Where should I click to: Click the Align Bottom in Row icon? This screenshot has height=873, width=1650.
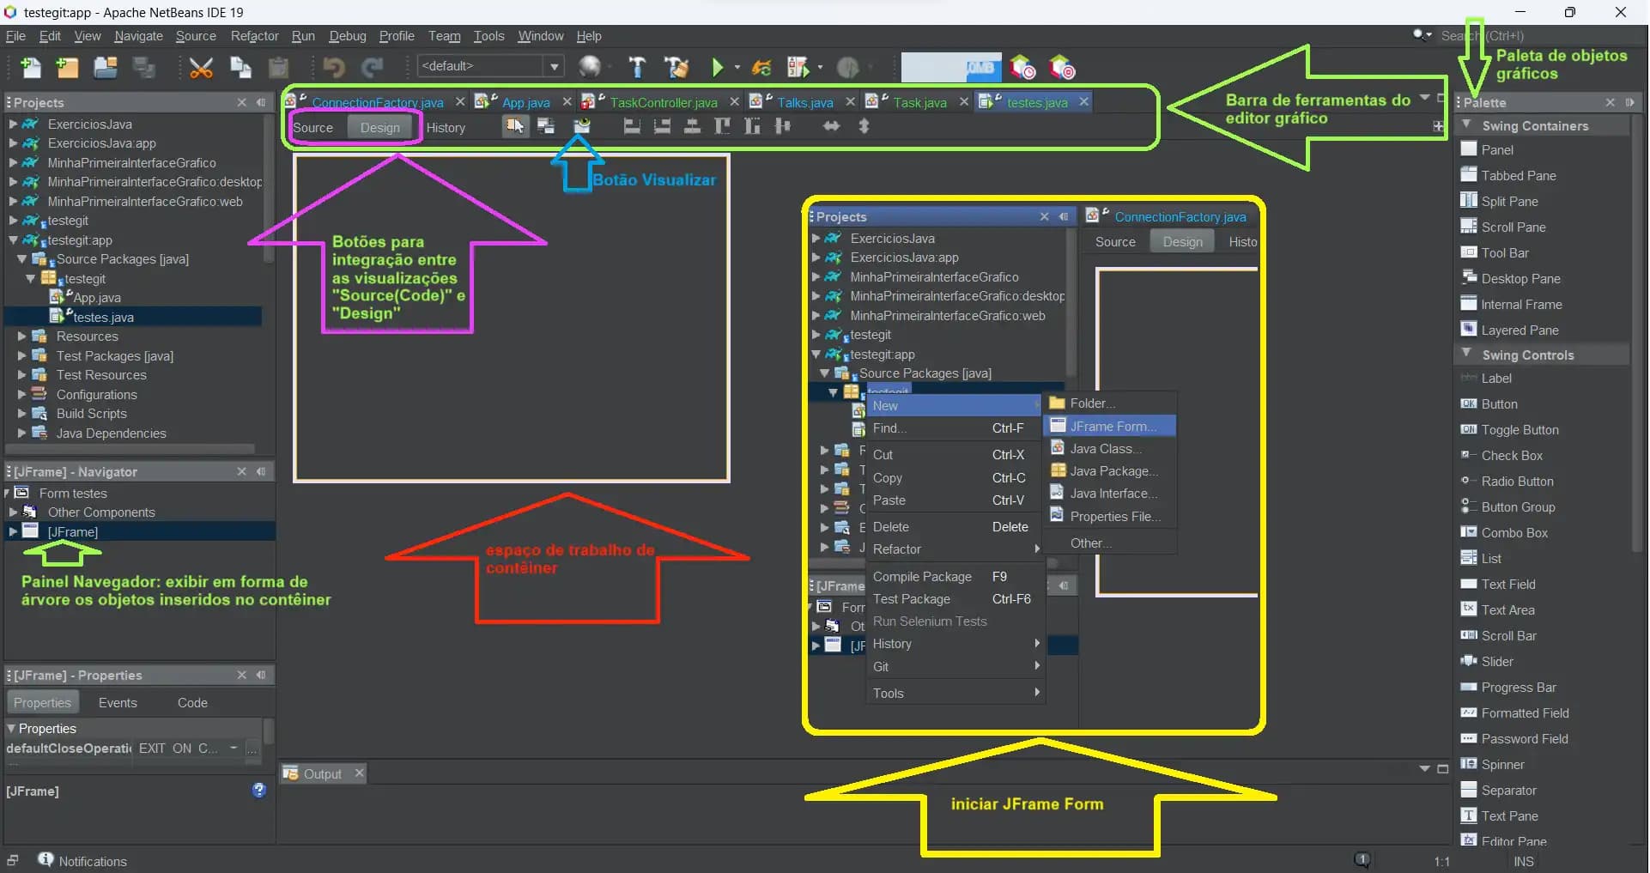click(752, 126)
